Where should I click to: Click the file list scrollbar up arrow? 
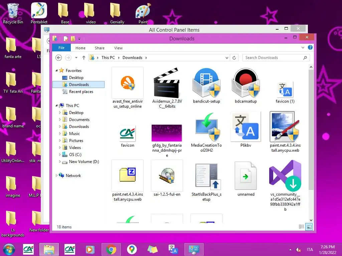tap(311, 67)
